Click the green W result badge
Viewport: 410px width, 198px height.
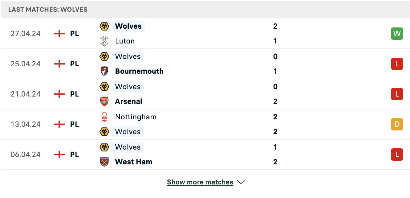tap(397, 34)
